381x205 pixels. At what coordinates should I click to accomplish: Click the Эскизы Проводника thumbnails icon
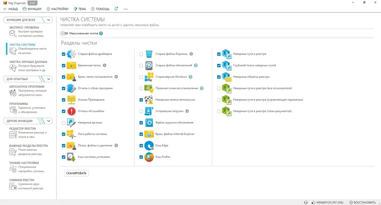coord(71,100)
